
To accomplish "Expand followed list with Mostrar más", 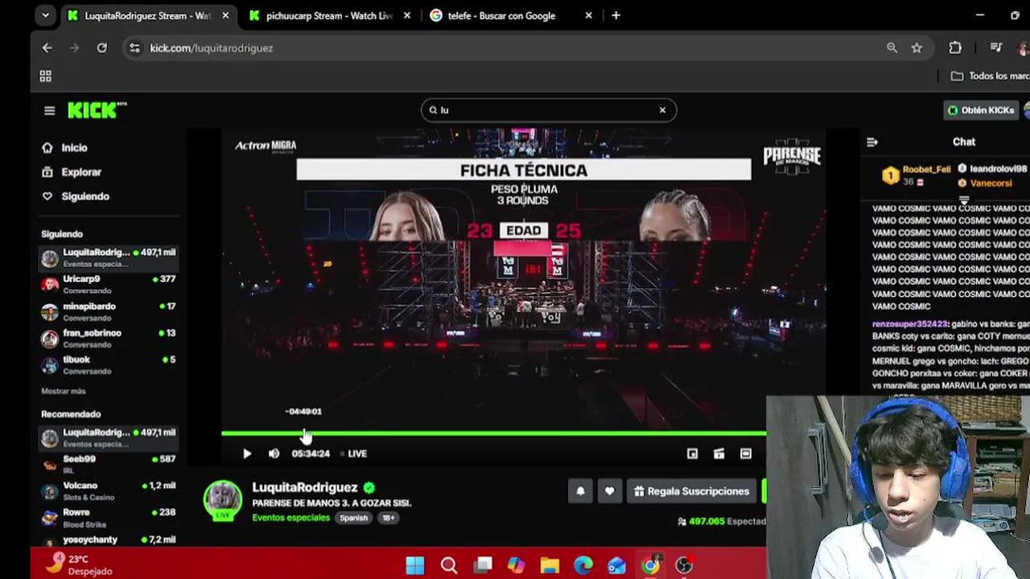I will pos(64,391).
